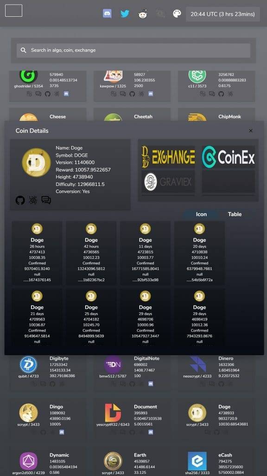This screenshot has width=267, height=476.
Task: Click the chat icon on the kawpow card
Action: coord(123,94)
